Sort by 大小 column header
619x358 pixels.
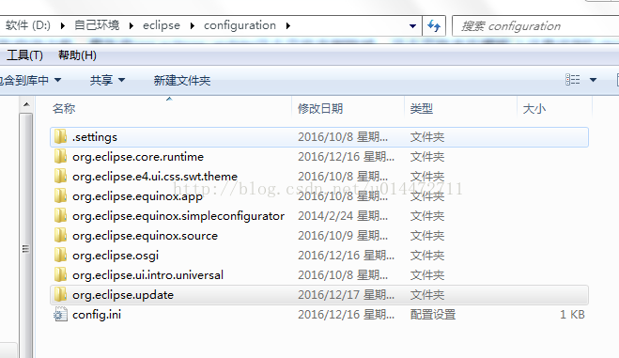pos(534,109)
